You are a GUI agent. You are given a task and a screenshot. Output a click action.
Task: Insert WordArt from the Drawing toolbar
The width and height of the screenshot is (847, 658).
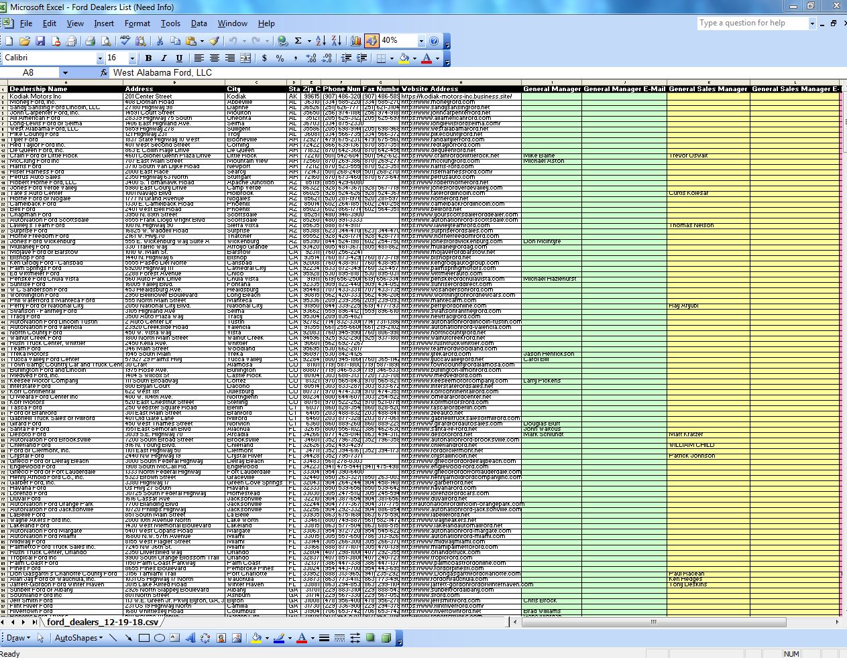190,638
